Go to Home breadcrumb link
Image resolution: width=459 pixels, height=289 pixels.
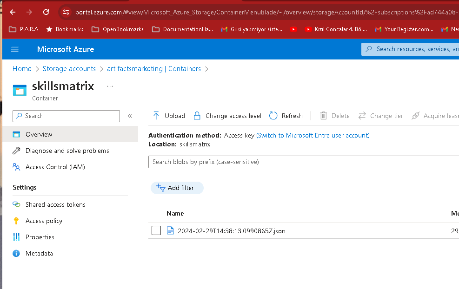22,69
